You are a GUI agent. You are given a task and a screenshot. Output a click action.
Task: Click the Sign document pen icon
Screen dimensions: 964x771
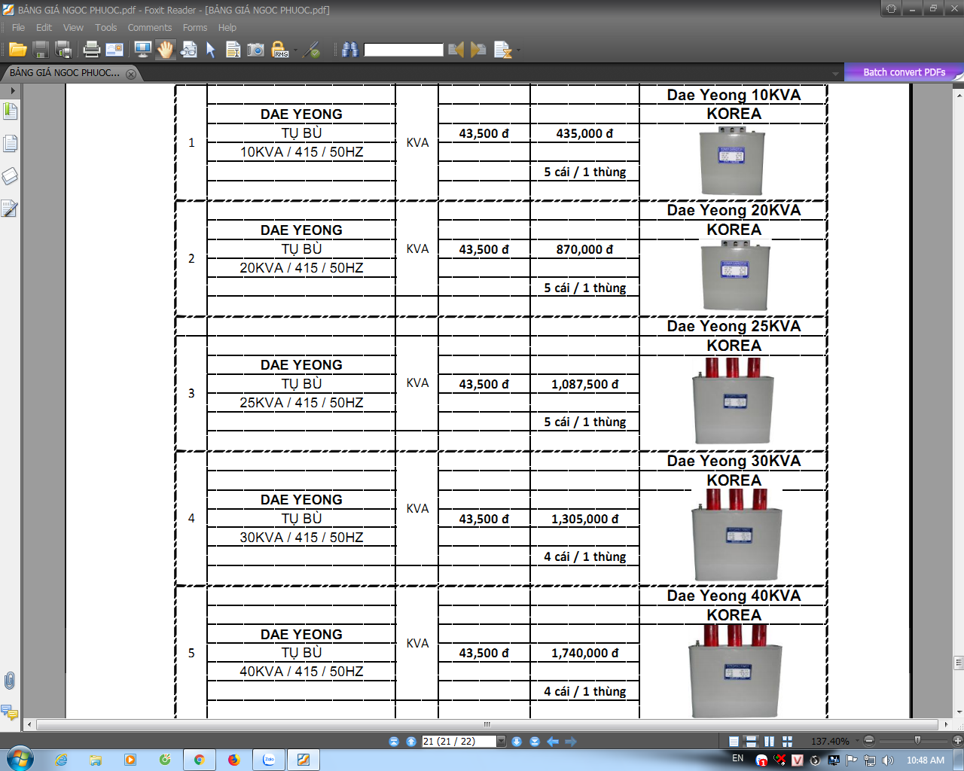pos(313,50)
